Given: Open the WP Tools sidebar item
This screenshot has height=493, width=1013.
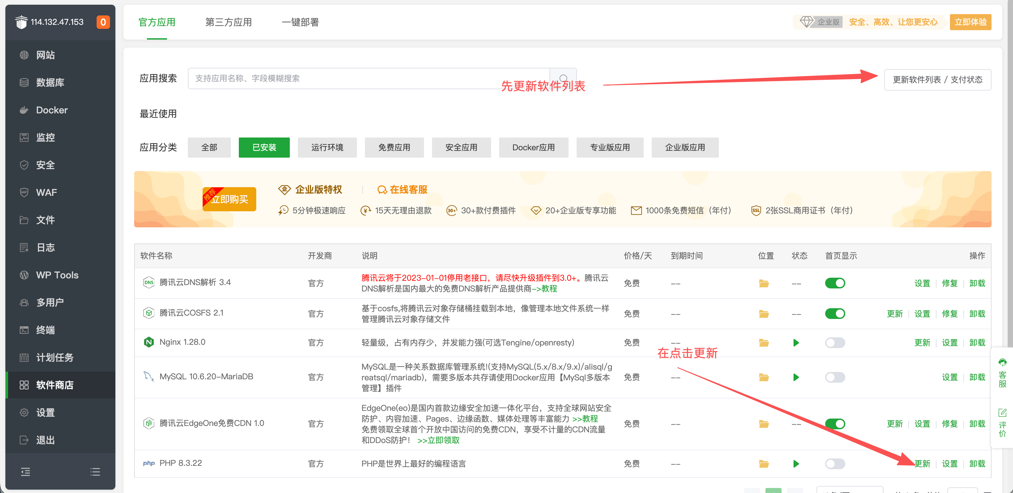Looking at the screenshot, I should (x=60, y=275).
